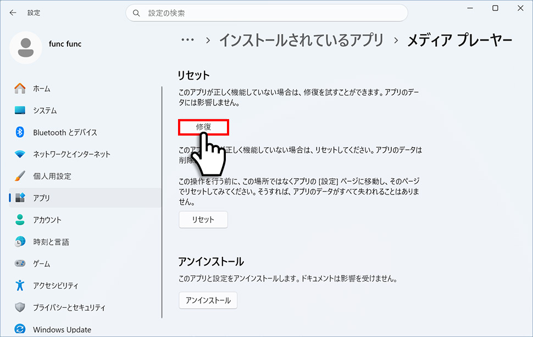Click the アンインストール section heading
Viewport: 533px width, 337px height.
point(211,261)
